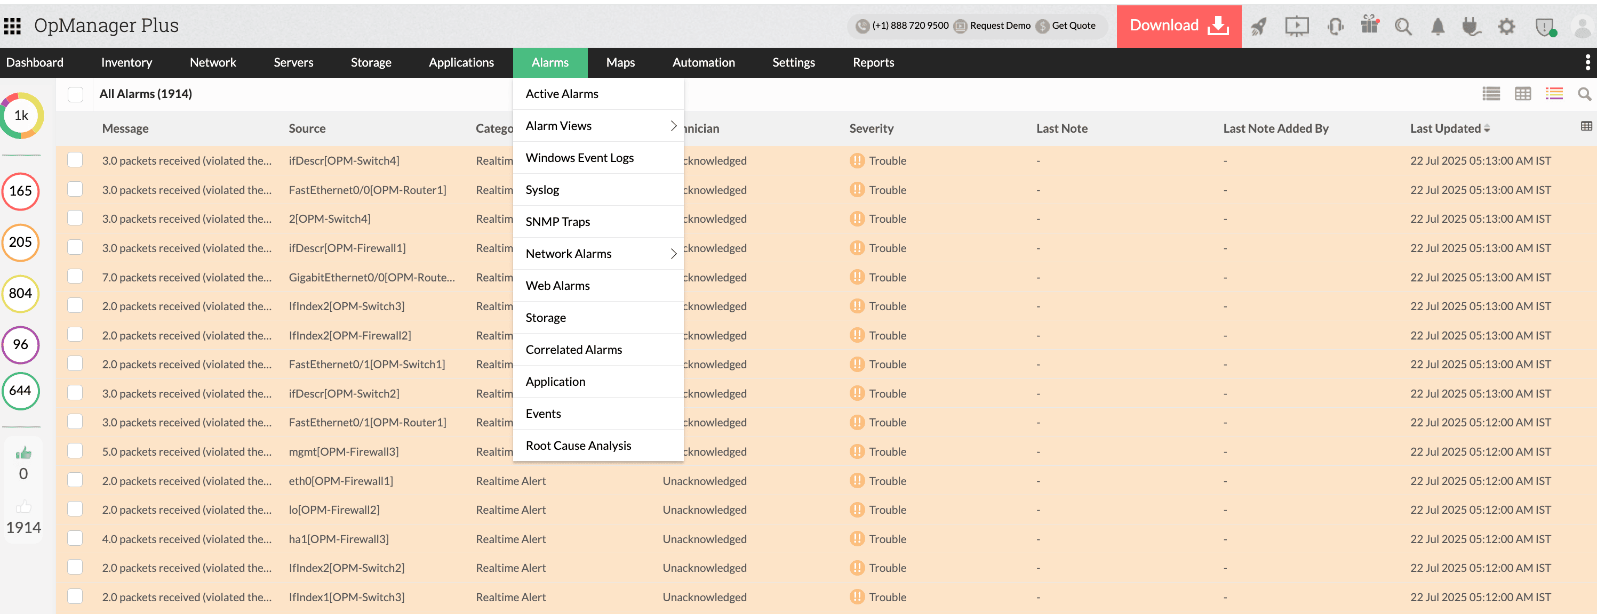Image resolution: width=1597 pixels, height=614 pixels.
Task: Click the plug integrations icon
Action: point(1471,26)
